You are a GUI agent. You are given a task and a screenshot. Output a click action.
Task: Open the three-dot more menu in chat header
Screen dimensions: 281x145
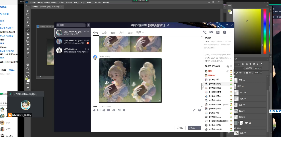click(230, 32)
